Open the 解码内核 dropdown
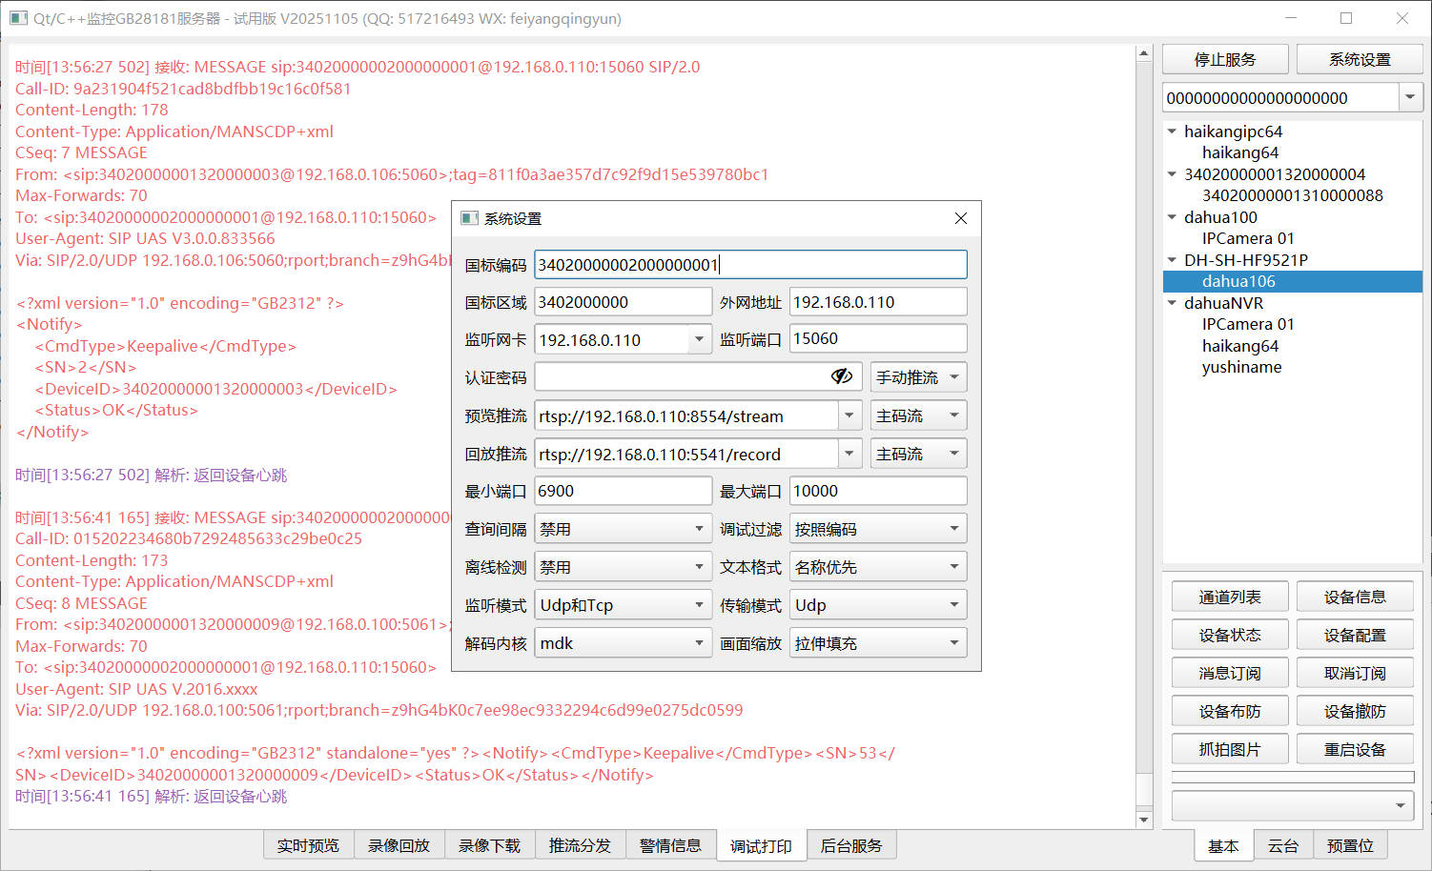Viewport: 1432px width, 871px height. (624, 643)
